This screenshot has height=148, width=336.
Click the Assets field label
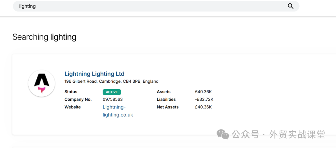[164, 92]
